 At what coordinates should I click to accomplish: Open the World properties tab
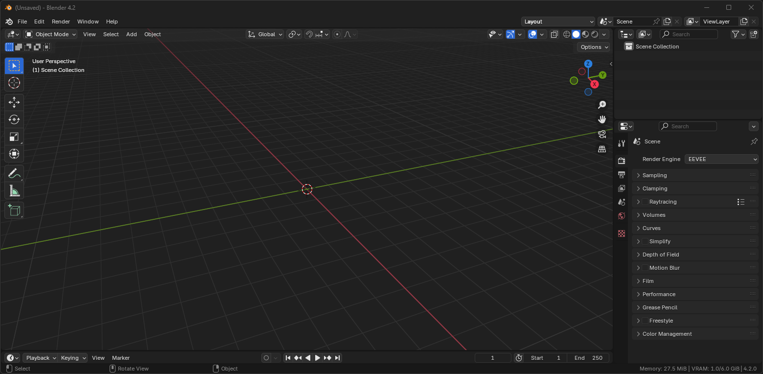[x=622, y=216]
